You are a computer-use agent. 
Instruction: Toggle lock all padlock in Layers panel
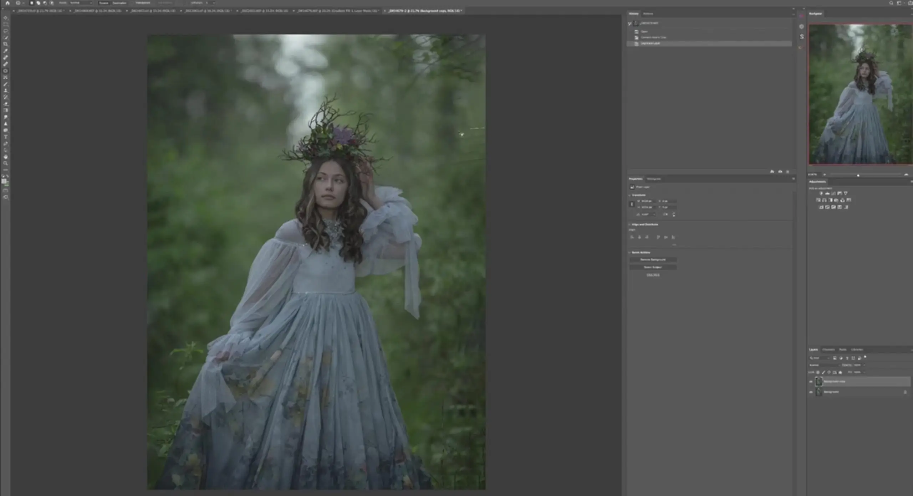point(840,372)
